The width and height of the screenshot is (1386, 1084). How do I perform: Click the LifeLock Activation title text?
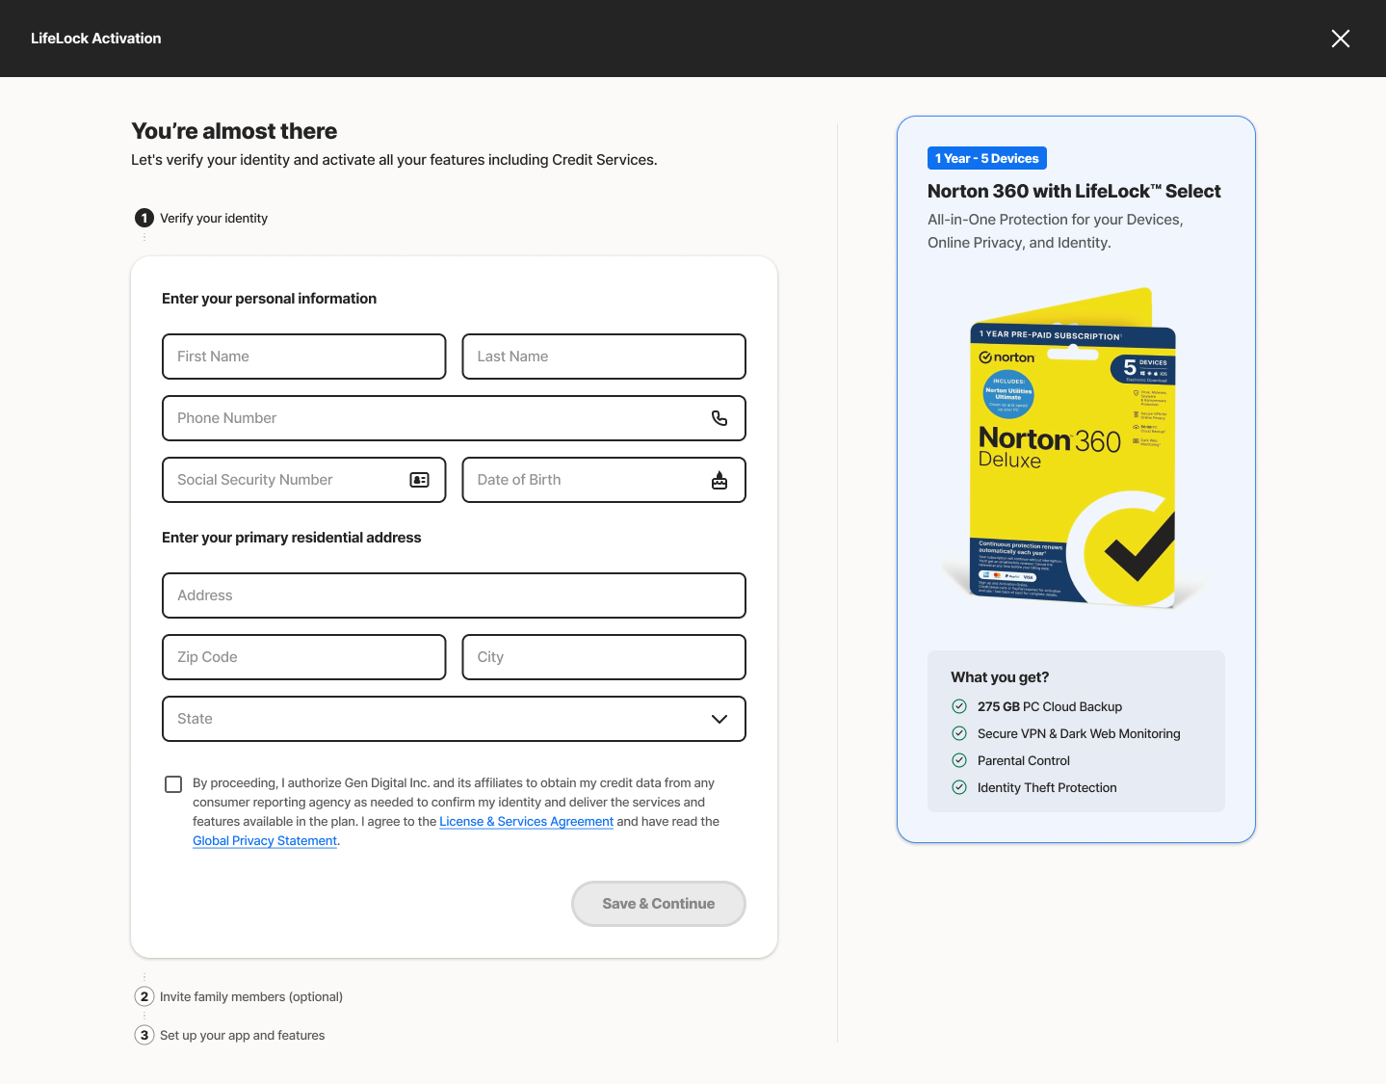96,39
